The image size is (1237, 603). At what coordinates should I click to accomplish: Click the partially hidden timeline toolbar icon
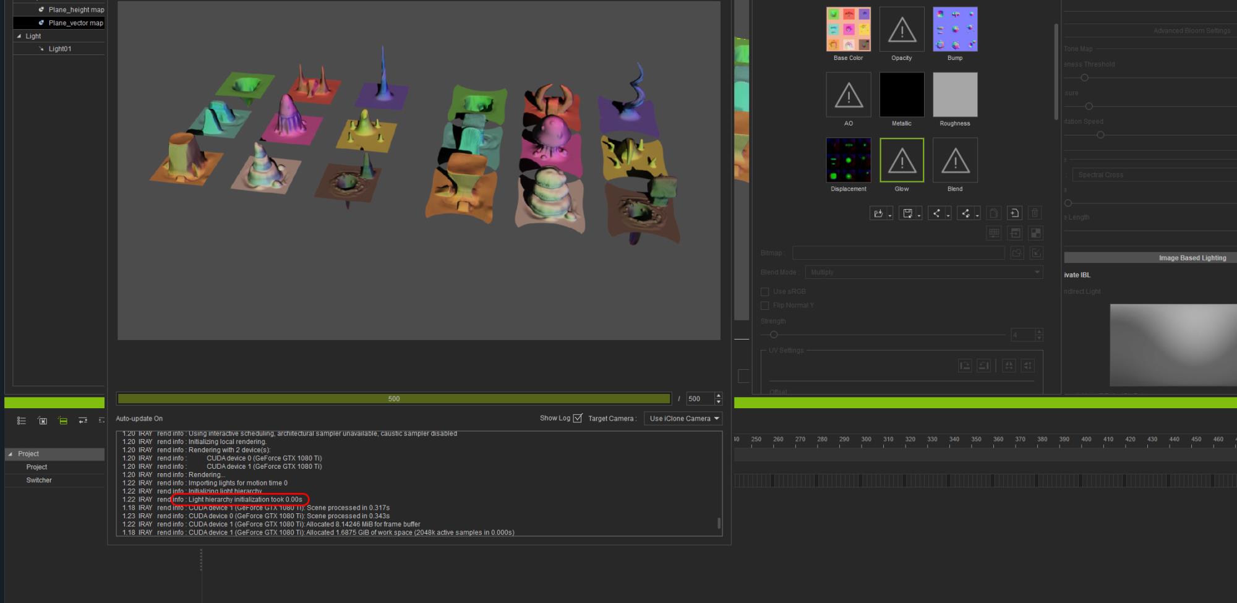[101, 421]
